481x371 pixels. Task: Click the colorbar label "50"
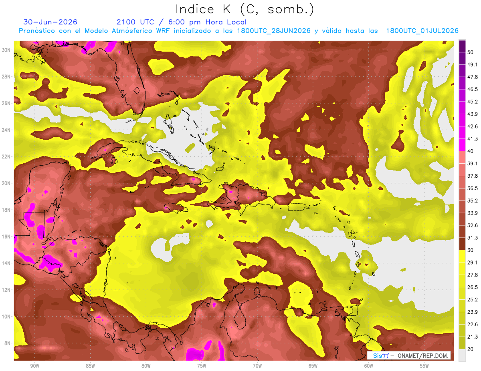471,52
